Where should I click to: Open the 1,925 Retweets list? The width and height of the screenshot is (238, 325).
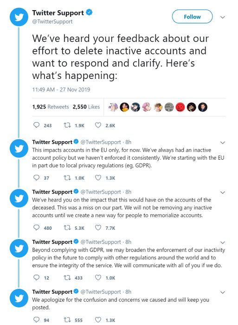point(51,107)
